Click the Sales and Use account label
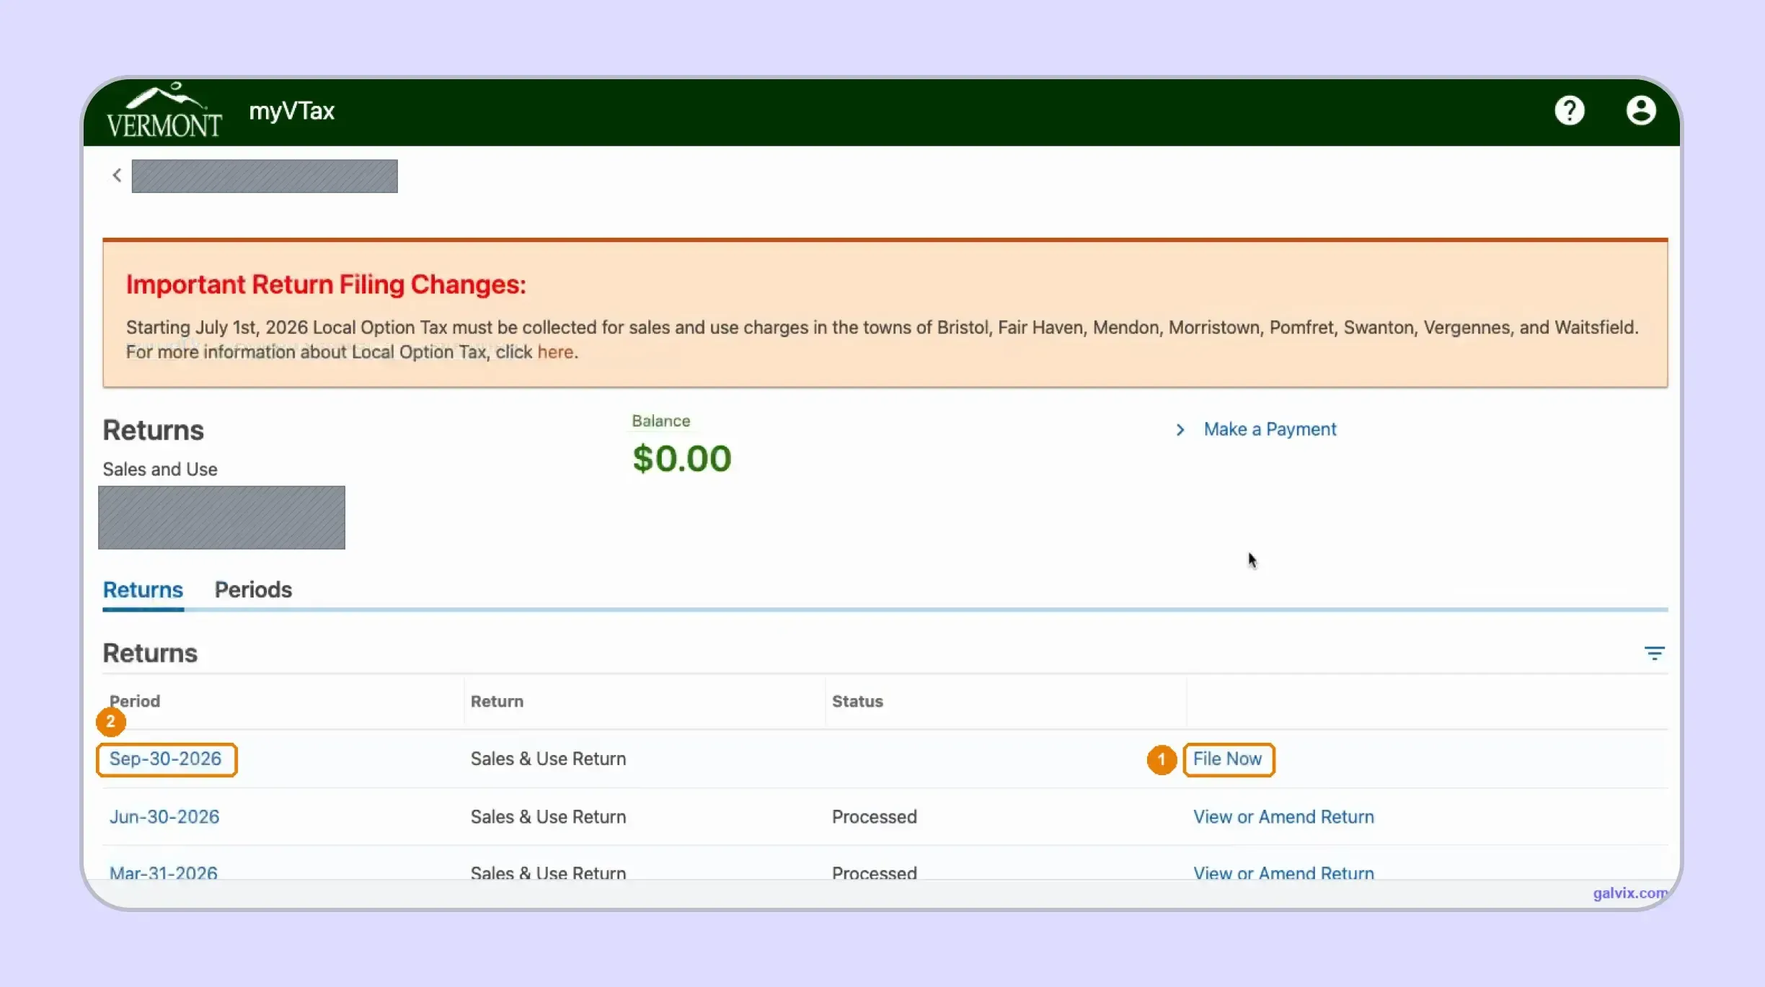This screenshot has width=1765, height=987. [x=160, y=469]
